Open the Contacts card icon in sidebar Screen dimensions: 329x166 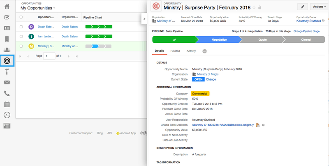7,28
